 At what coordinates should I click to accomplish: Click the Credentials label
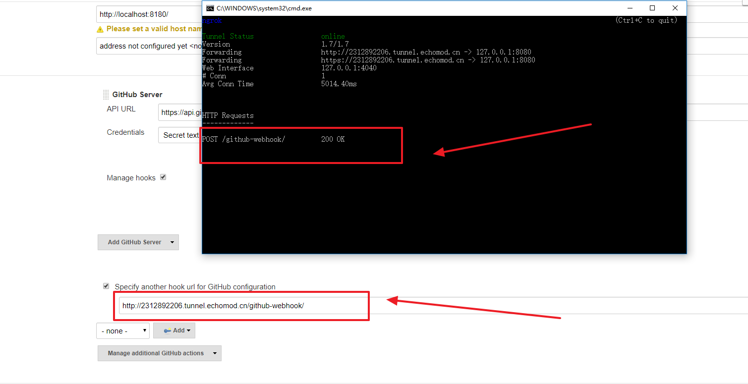[x=125, y=132]
